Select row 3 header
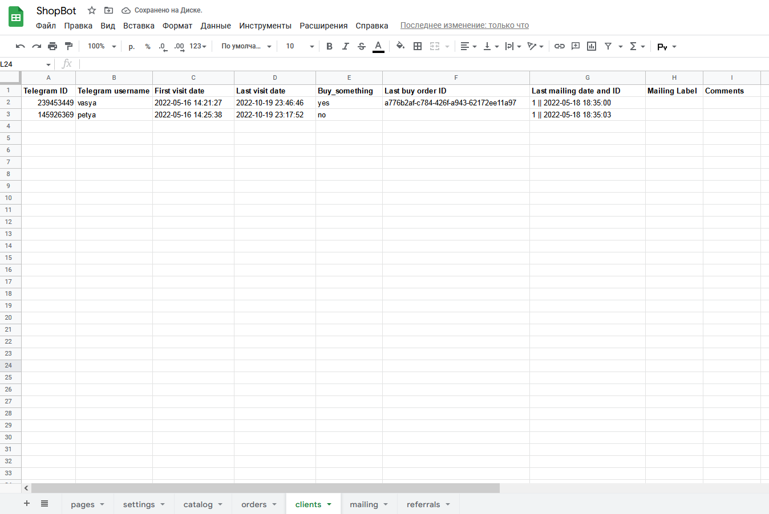The image size is (769, 514). pos(10,115)
